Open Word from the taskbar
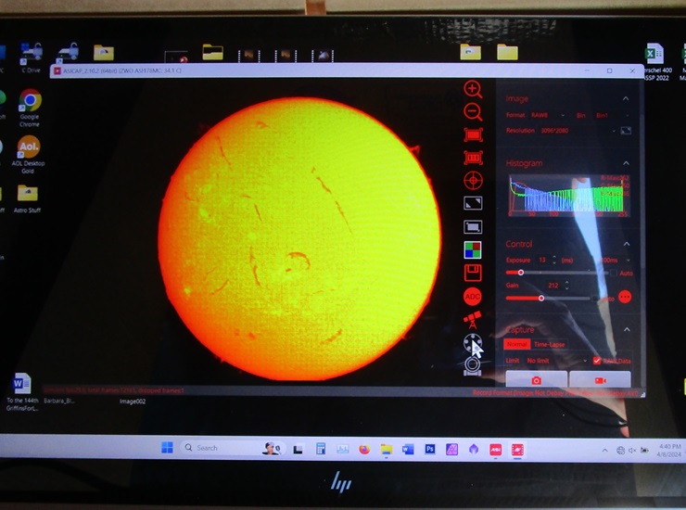686x510 pixels. pyautogui.click(x=408, y=449)
